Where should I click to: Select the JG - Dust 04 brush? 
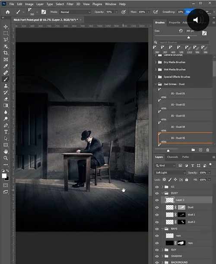[185, 127]
